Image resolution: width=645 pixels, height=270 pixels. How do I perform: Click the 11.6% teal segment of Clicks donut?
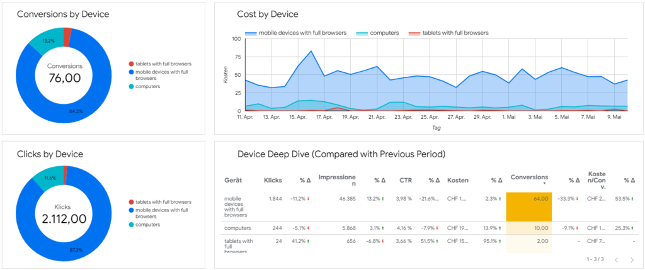pyautogui.click(x=49, y=179)
